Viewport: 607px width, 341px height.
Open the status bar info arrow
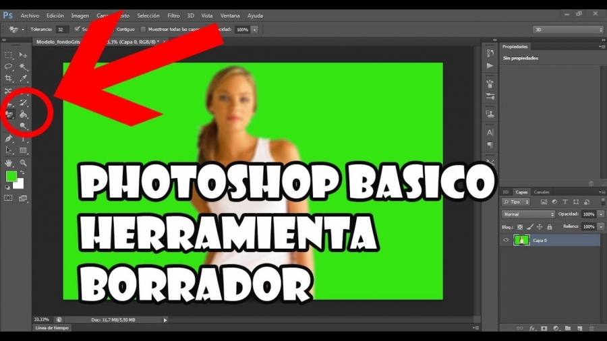coord(165,319)
